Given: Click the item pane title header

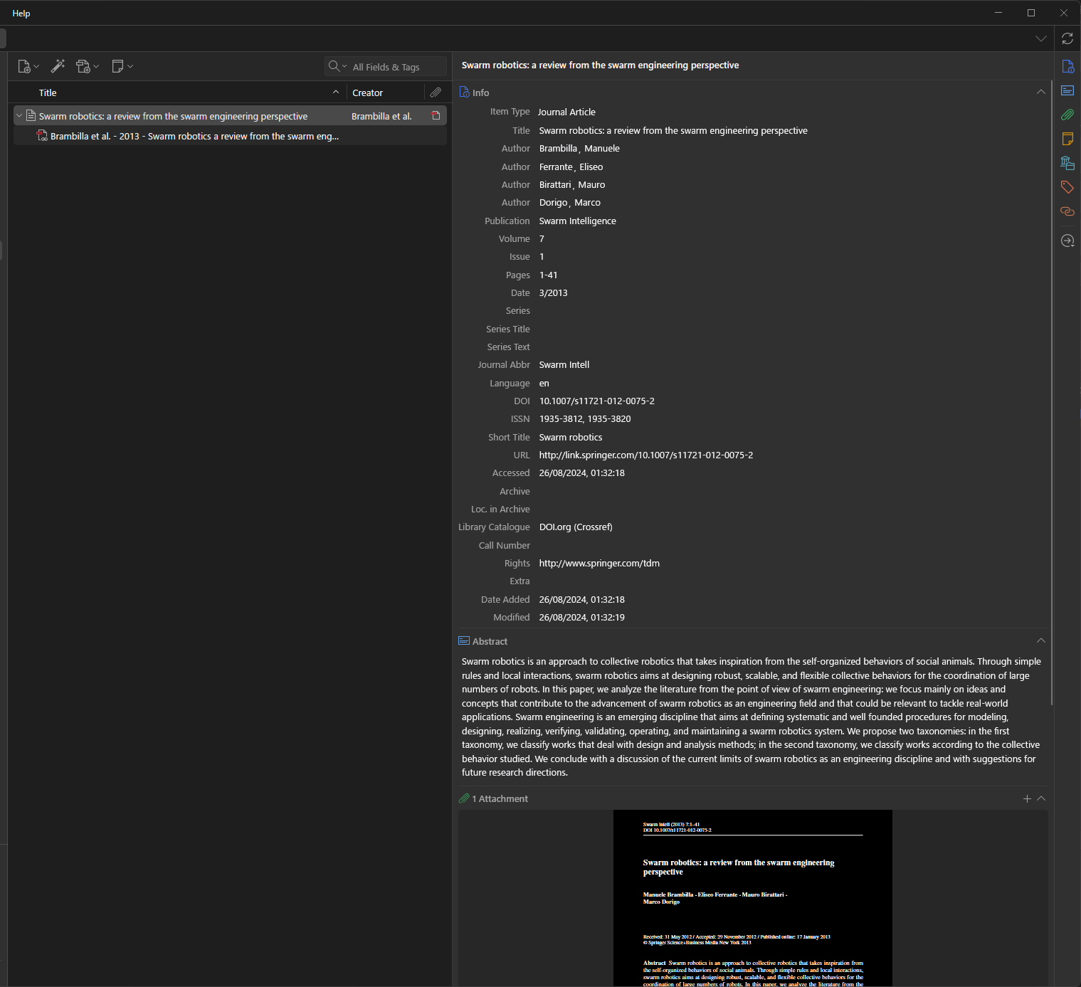Looking at the screenshot, I should pyautogui.click(x=600, y=65).
